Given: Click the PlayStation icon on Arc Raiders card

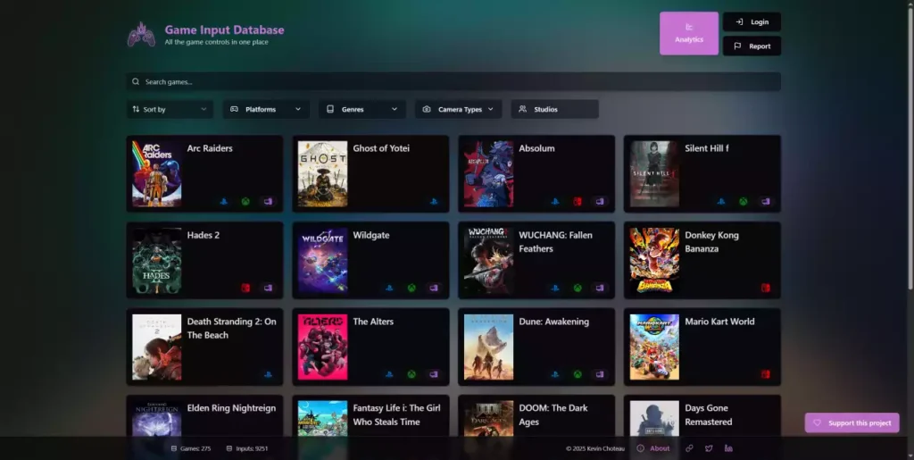Looking at the screenshot, I should pos(224,202).
